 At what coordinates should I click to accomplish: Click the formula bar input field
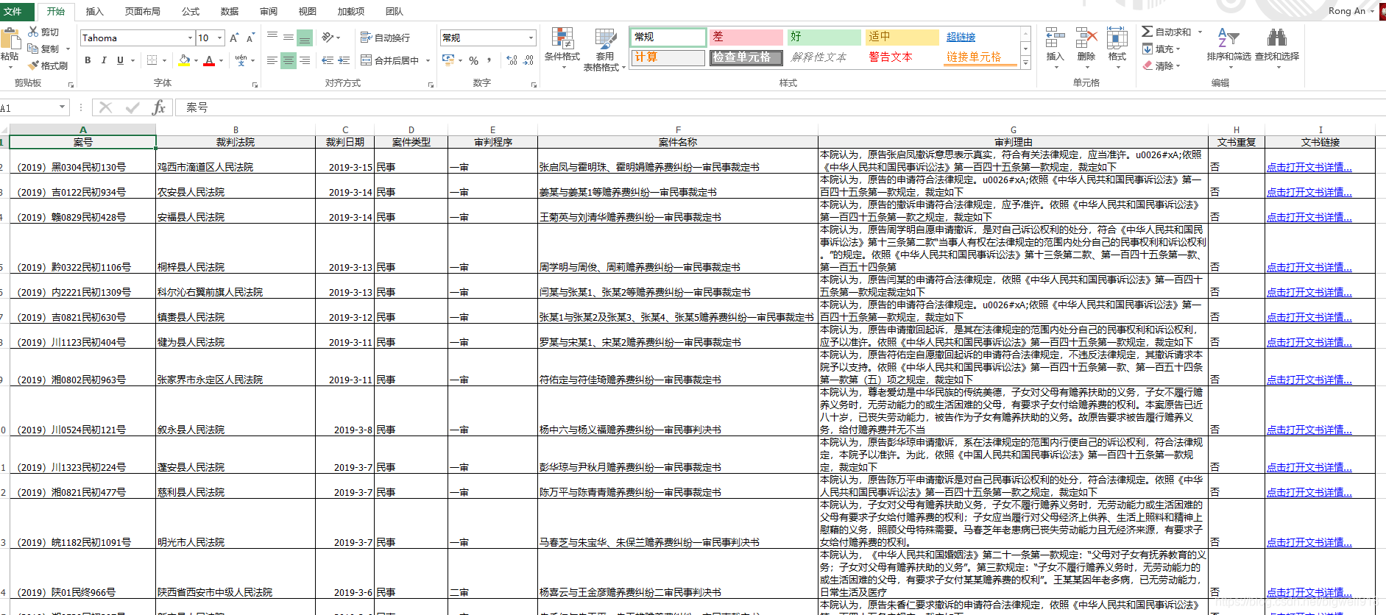coord(780,107)
